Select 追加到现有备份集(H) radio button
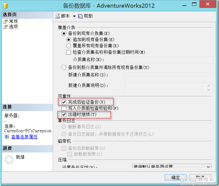 69,40
